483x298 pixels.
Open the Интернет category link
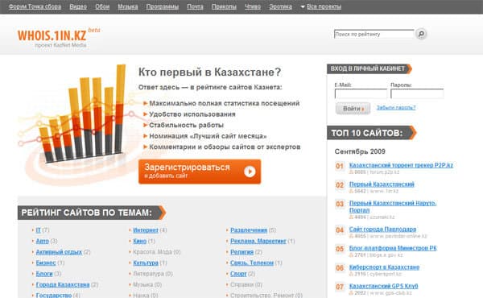click(146, 230)
